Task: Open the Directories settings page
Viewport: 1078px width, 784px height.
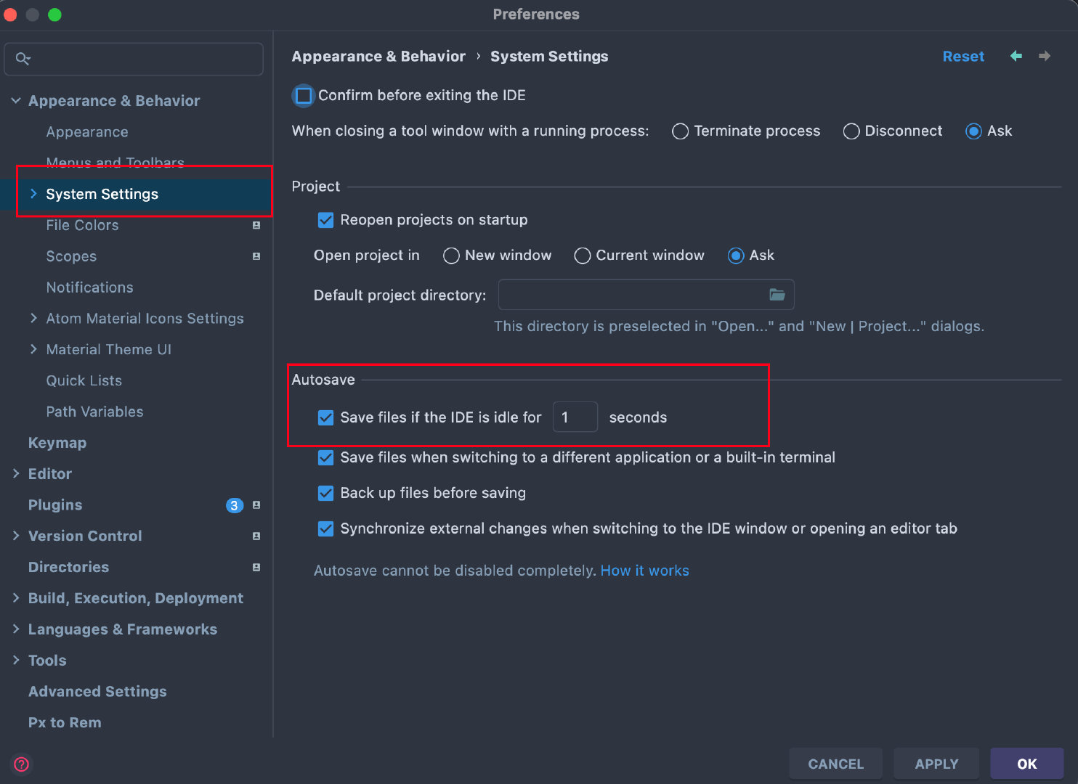Action: click(68, 567)
